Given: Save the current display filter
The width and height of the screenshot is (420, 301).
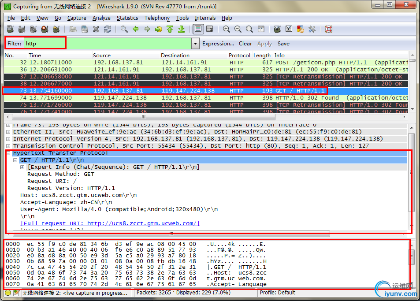Looking at the screenshot, I should [283, 43].
